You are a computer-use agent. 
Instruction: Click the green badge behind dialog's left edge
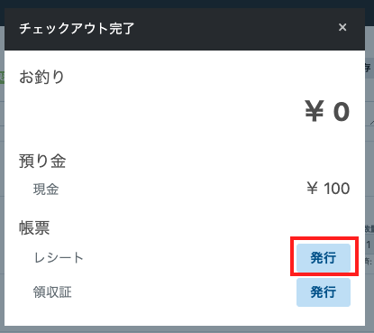tap(2, 77)
